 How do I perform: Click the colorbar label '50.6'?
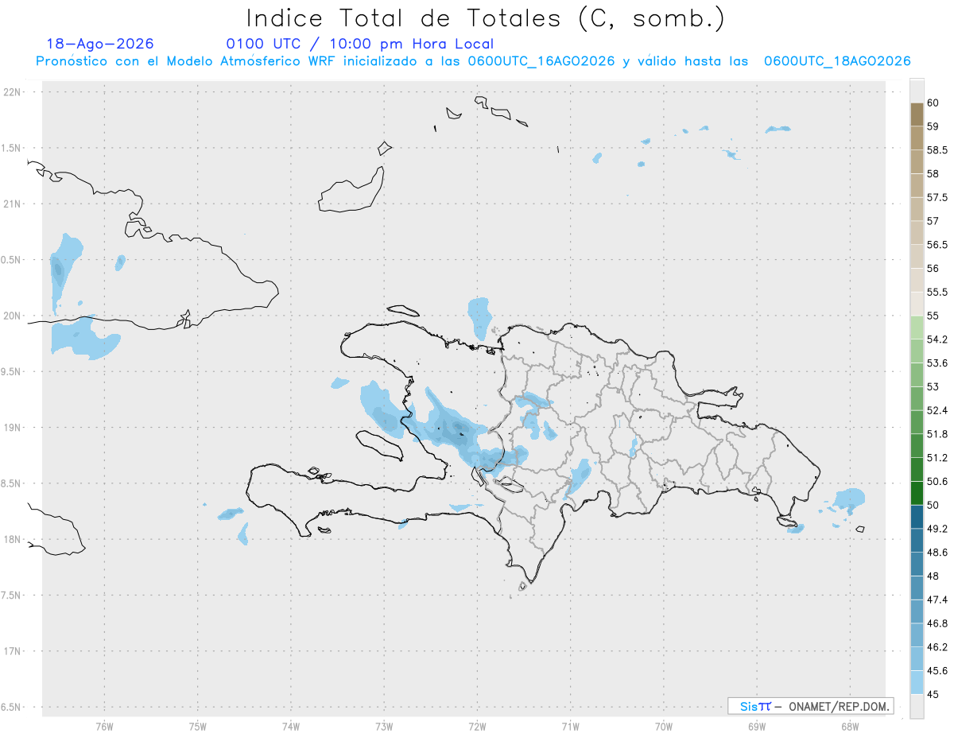pos(937,481)
